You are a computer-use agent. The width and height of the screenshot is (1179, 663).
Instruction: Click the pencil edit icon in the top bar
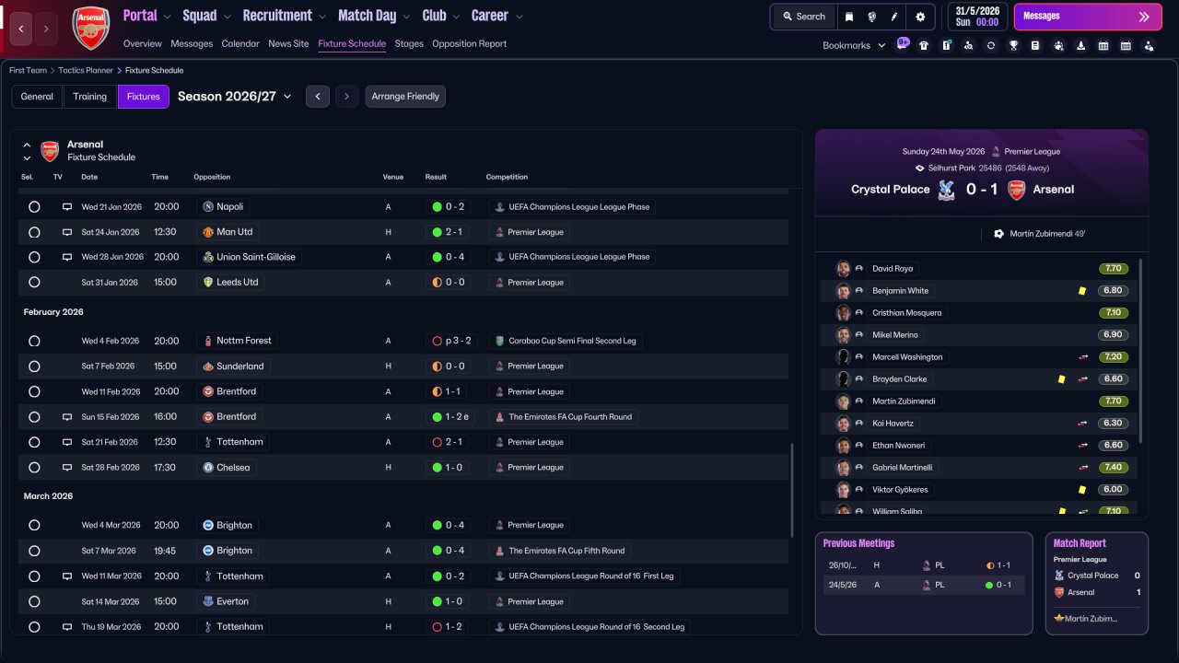click(x=893, y=17)
